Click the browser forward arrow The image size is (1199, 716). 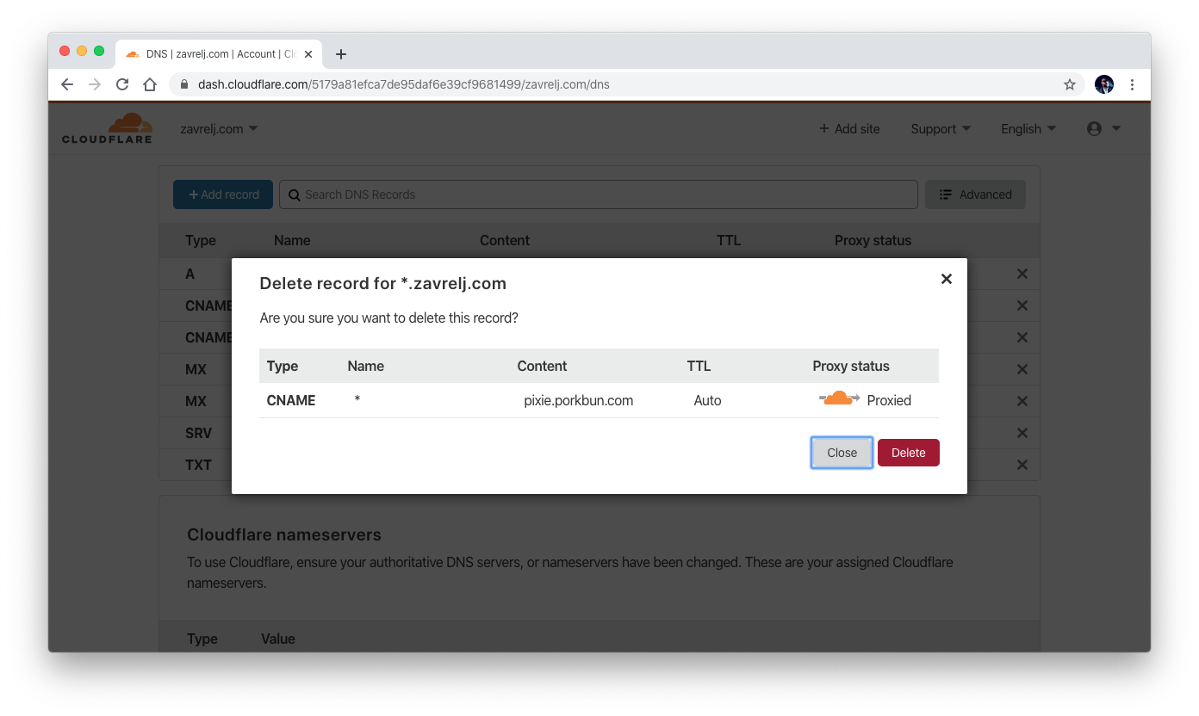[x=95, y=84]
